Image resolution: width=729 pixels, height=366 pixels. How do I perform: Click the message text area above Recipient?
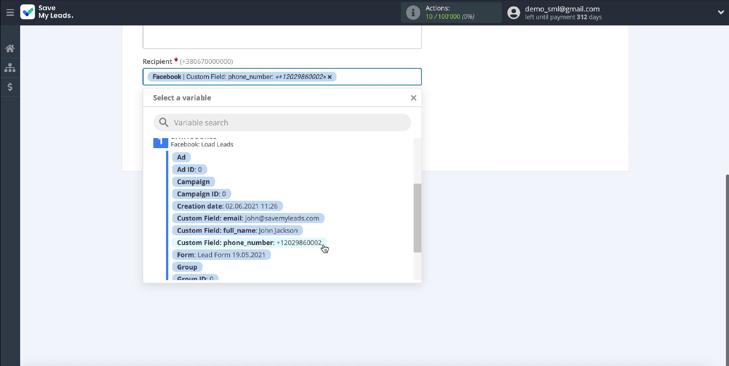282,37
